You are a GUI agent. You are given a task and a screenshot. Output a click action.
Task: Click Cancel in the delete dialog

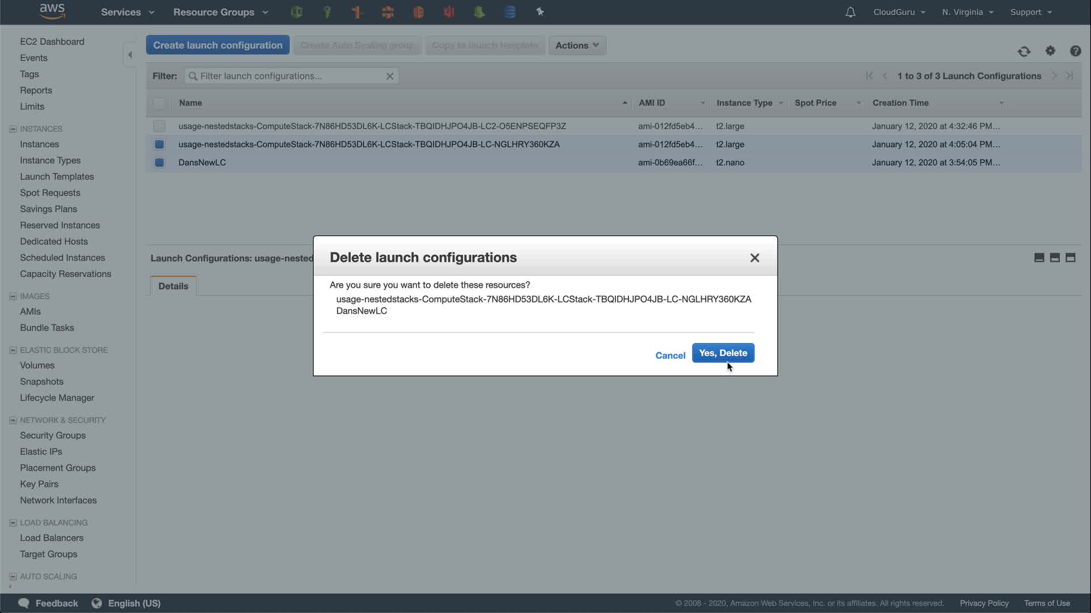click(x=670, y=355)
